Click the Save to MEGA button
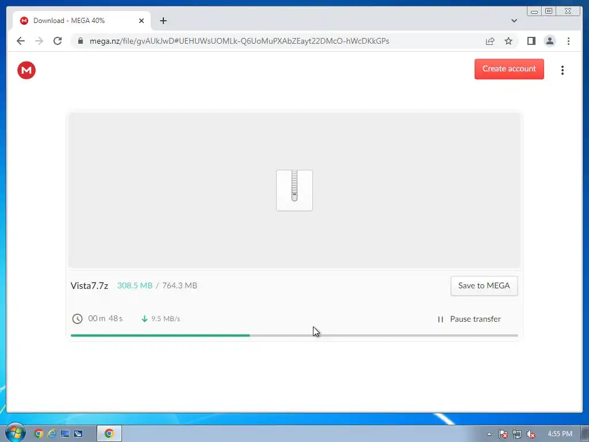 [484, 285]
